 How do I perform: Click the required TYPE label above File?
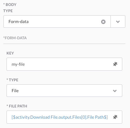14,80
